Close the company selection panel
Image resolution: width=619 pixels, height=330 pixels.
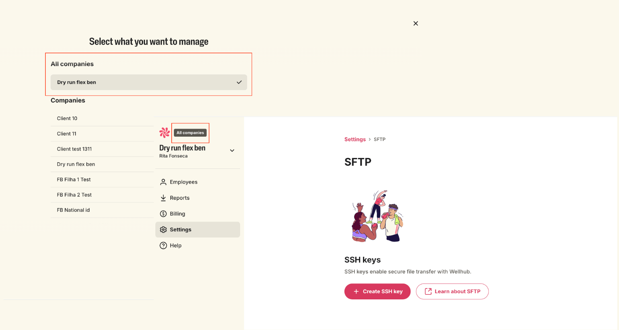[416, 24]
